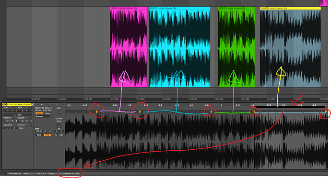Viewport: 331px width, 178px height.
Task: Halve the BPM with the ÷2 button
Action: point(45,131)
